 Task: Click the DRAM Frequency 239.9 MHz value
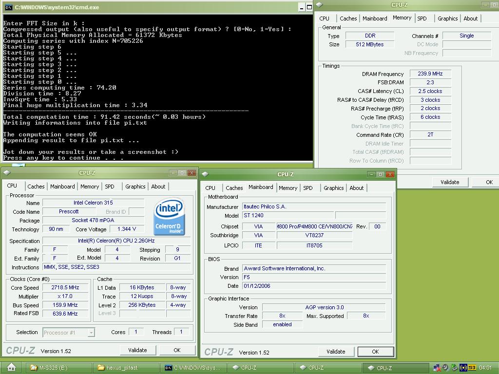tap(430, 74)
